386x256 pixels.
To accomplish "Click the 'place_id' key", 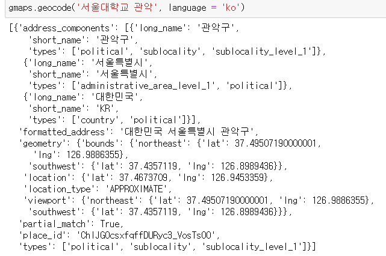I will pyautogui.click(x=43, y=236).
